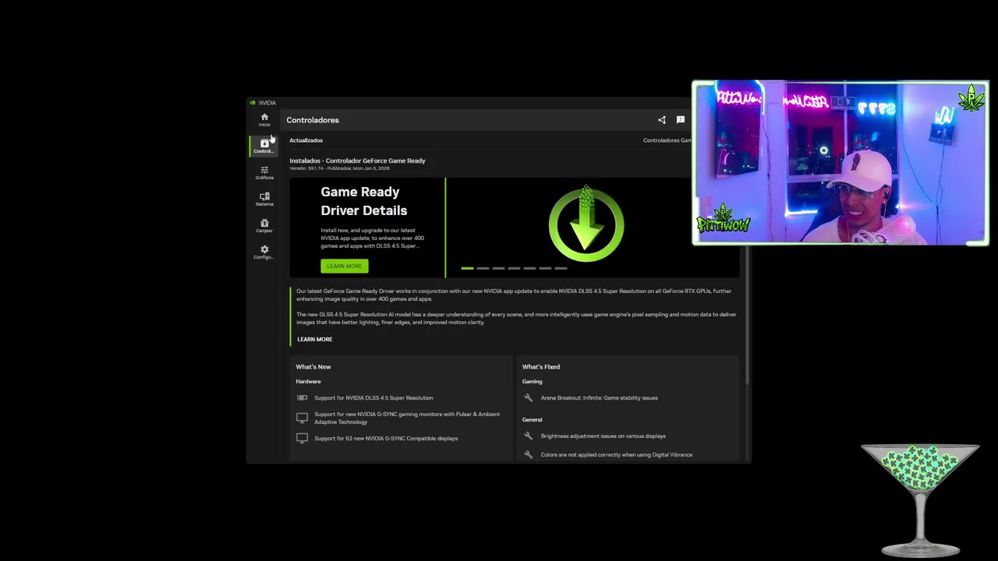Click the share icon in Controladores header
The width and height of the screenshot is (998, 561).
[x=662, y=120]
